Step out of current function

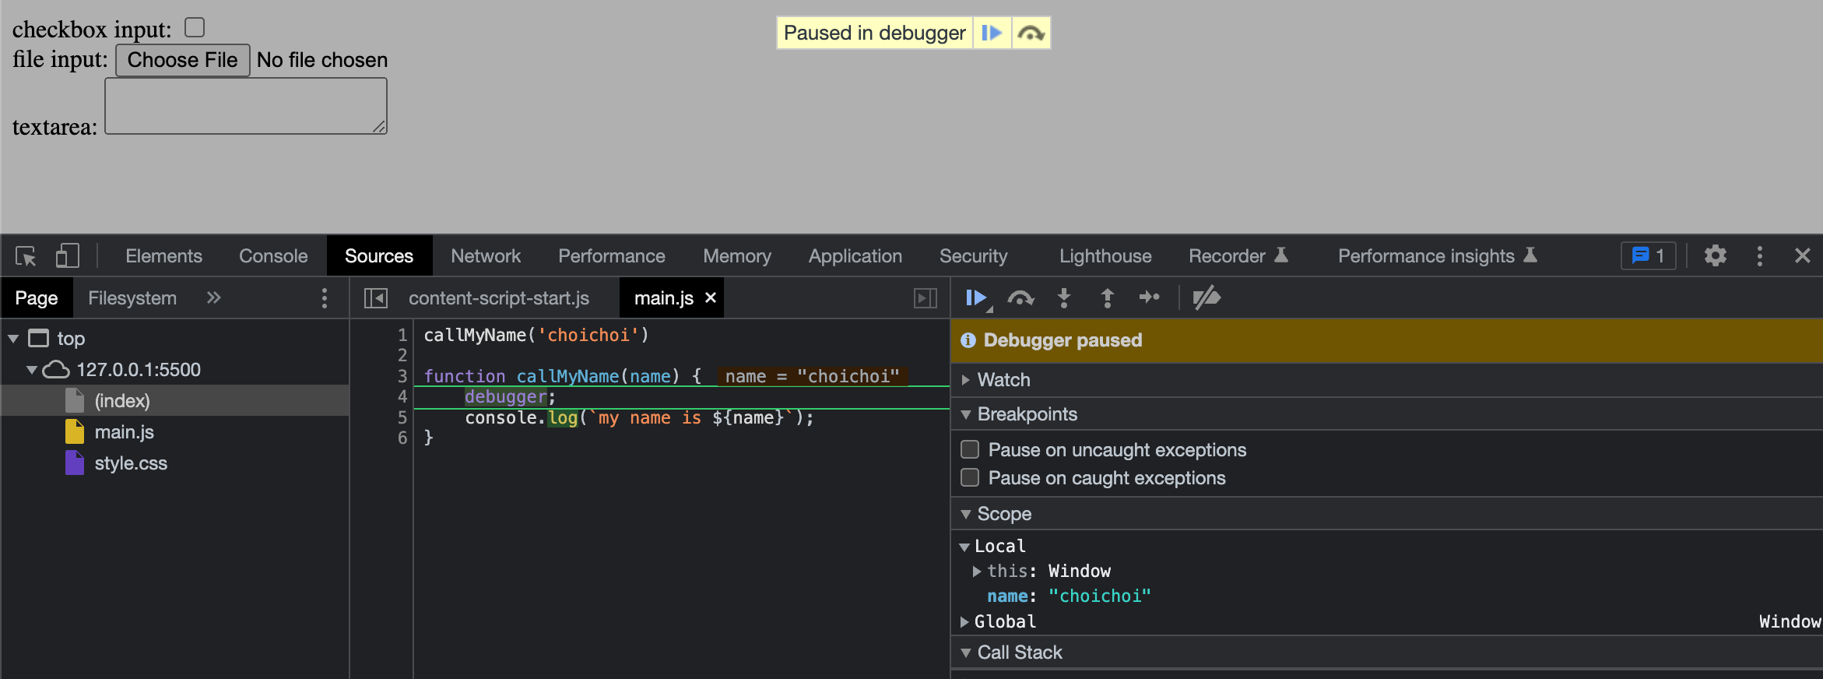click(x=1107, y=298)
